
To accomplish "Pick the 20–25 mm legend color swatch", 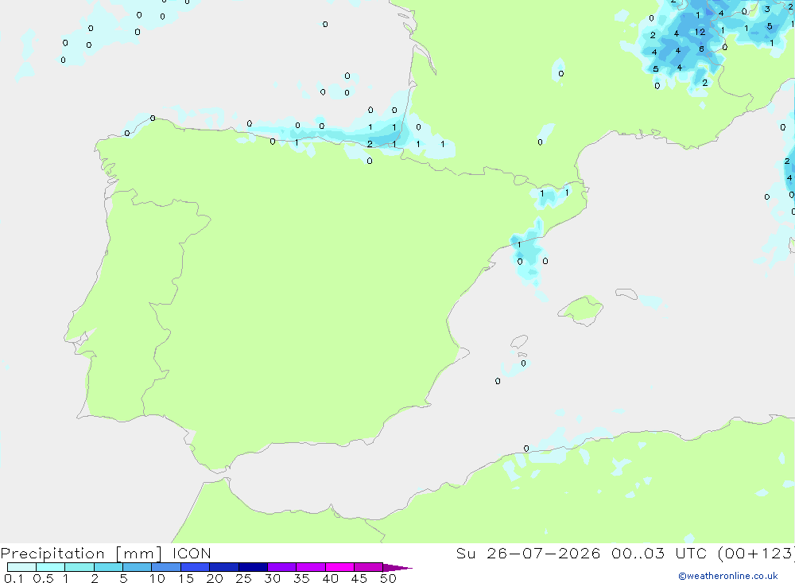I will click(224, 567).
